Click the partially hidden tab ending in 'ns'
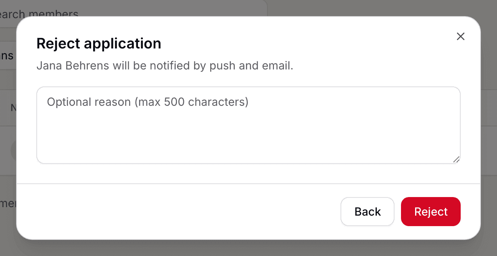This screenshot has height=256, width=497. 7,55
